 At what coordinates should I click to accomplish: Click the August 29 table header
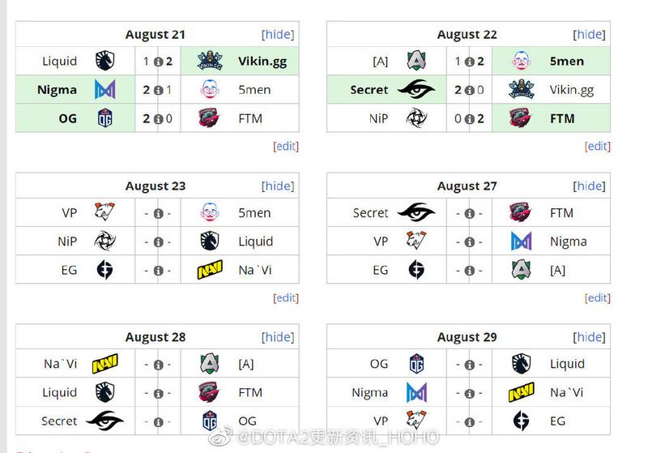(x=467, y=337)
